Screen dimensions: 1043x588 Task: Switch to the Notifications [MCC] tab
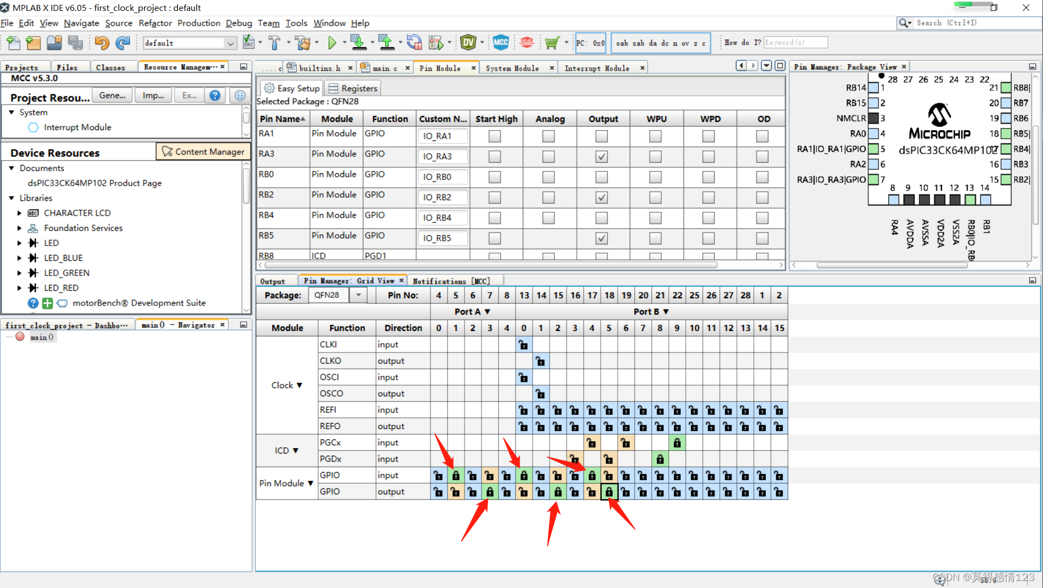pos(452,281)
